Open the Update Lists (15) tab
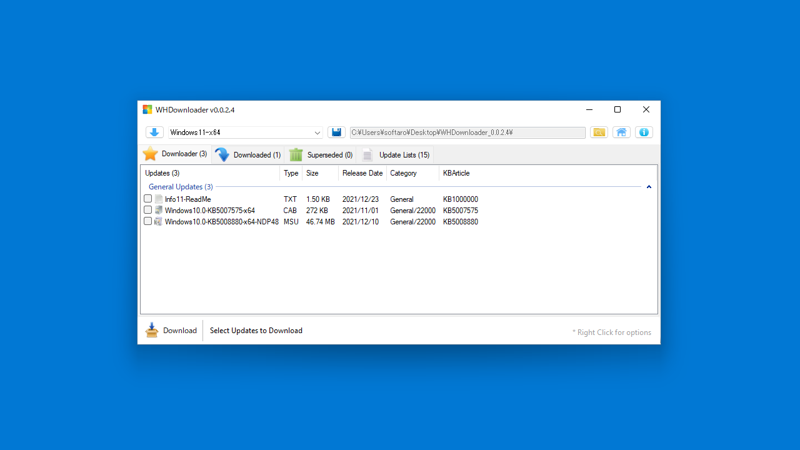800x450 pixels. pyautogui.click(x=395, y=154)
